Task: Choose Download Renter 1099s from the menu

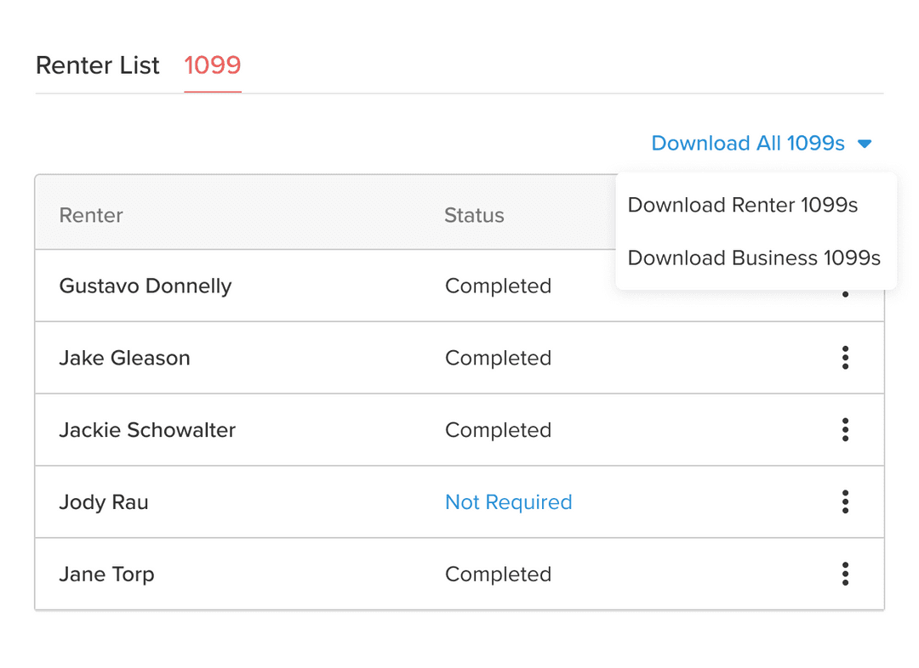Action: (x=742, y=205)
